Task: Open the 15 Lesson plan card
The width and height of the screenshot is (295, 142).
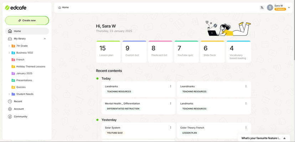Action: [x=108, y=51]
